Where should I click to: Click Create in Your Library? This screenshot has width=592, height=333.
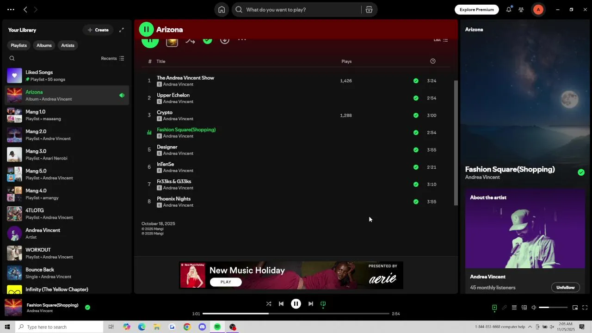coord(98,30)
